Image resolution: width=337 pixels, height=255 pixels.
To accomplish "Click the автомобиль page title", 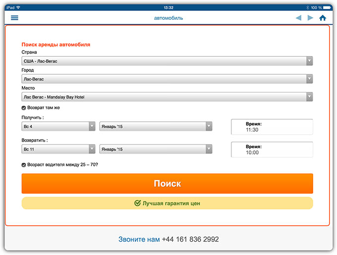I will (168, 18).
